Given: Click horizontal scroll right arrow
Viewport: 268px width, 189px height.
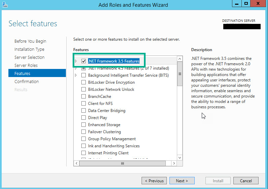Looking at the screenshot, I should pyautogui.click(x=174, y=163).
